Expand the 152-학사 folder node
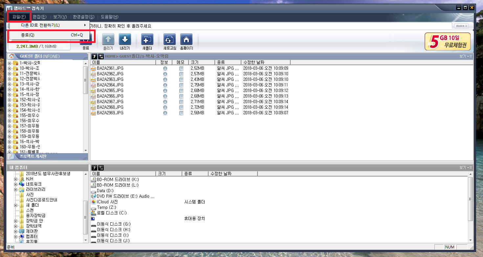The image size is (483, 257). click(10, 100)
